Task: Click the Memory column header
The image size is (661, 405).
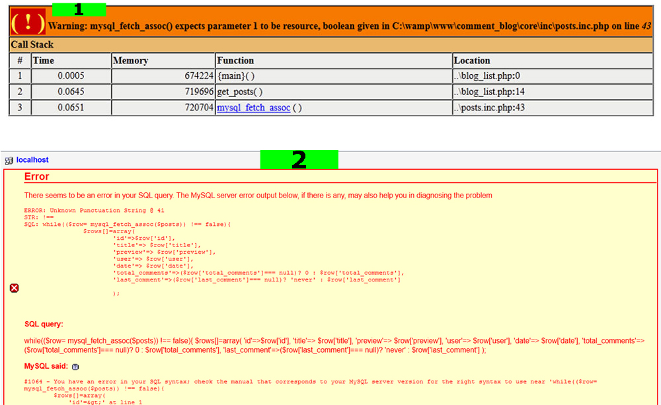Action: click(130, 60)
